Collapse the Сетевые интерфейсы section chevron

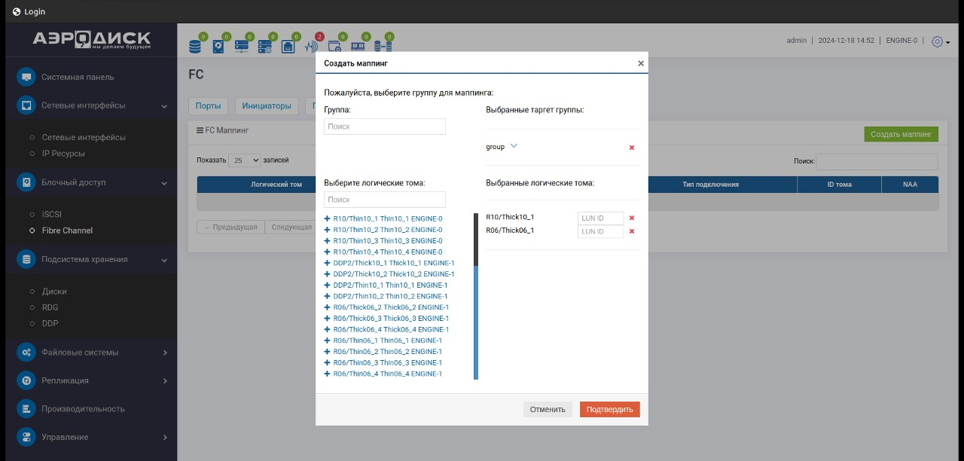tap(164, 106)
